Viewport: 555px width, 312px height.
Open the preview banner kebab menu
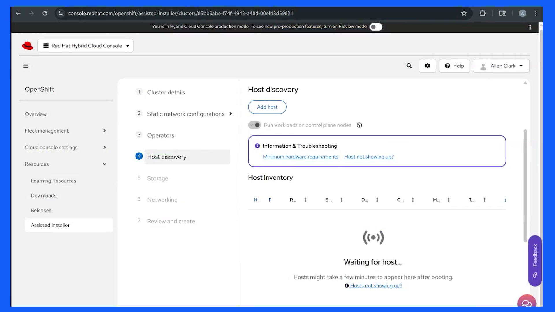tap(530, 27)
